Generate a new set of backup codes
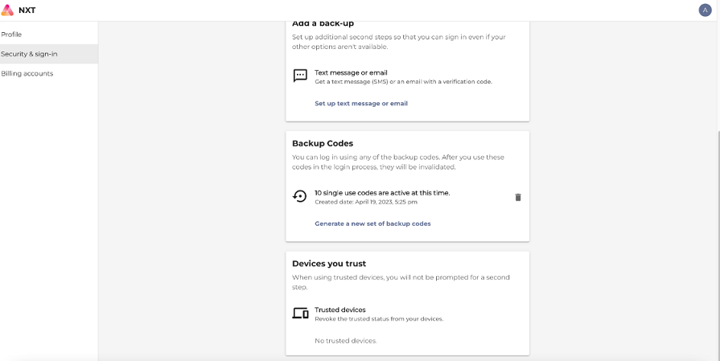 click(x=372, y=224)
